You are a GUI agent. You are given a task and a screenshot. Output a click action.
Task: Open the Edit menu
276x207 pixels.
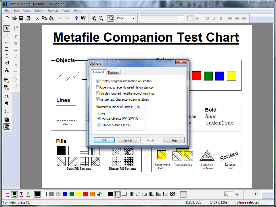16,11
